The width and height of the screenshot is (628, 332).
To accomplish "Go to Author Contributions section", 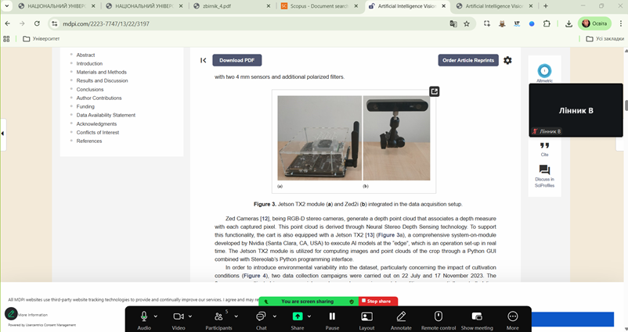I will (x=99, y=98).
